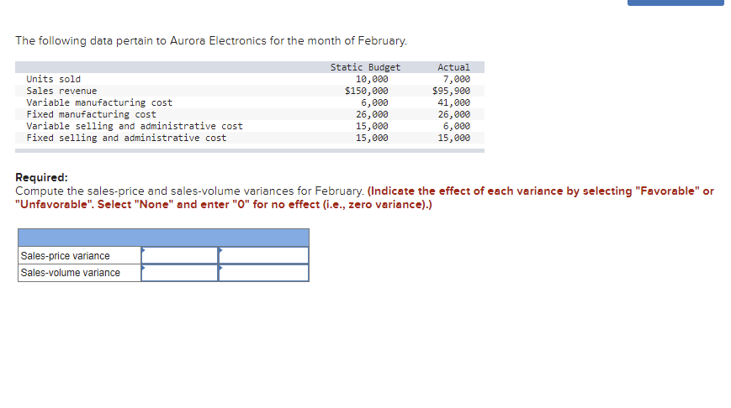Viewport: 731px width, 408px height.
Task: Select the 'Sales-price variance' row label
Action: coord(66,256)
